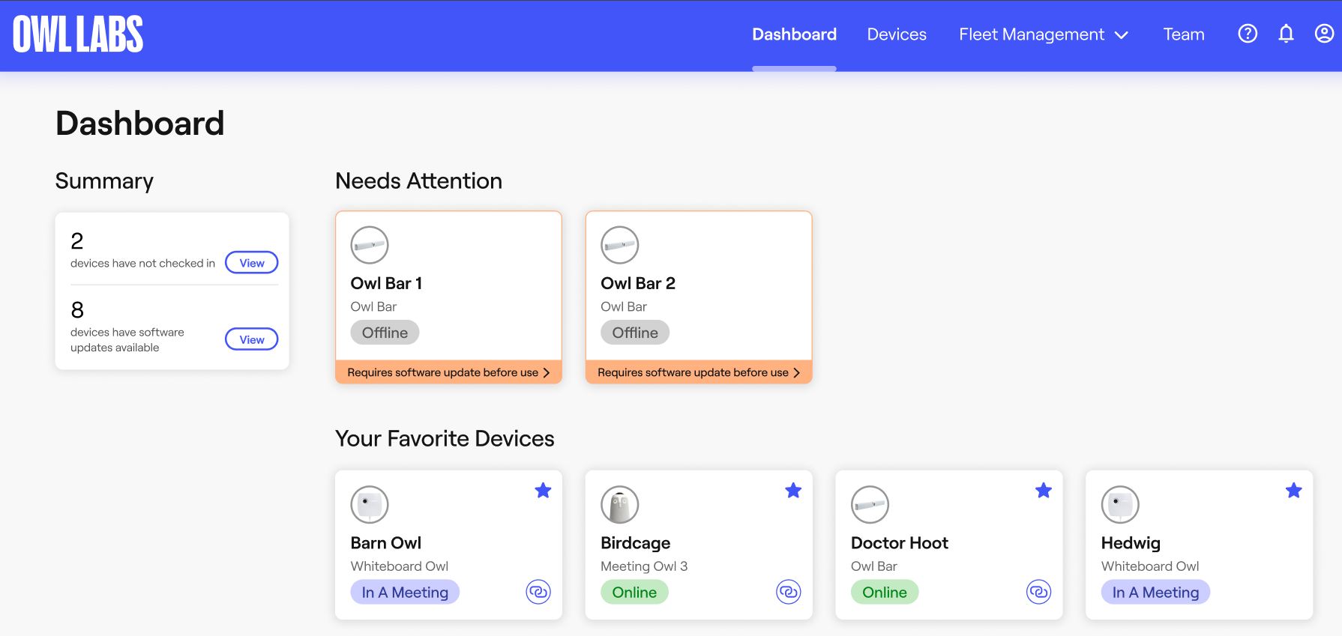The height and width of the screenshot is (636, 1342).
Task: Switch to the Team tab
Action: [x=1183, y=34]
